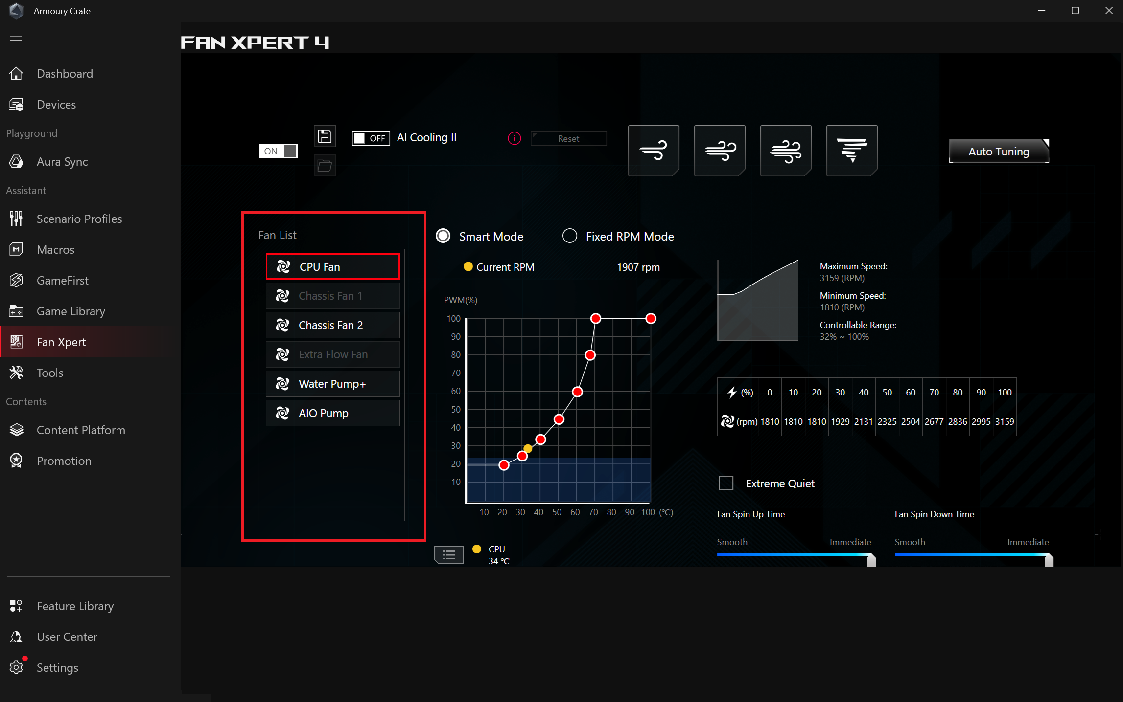The height and width of the screenshot is (702, 1123).
Task: Select Water Pump+ in the fan list
Action: click(333, 384)
